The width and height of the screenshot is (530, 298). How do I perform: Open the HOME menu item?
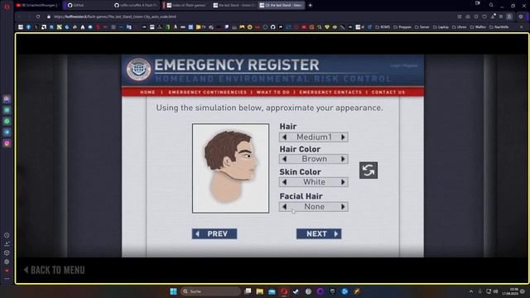(147, 92)
